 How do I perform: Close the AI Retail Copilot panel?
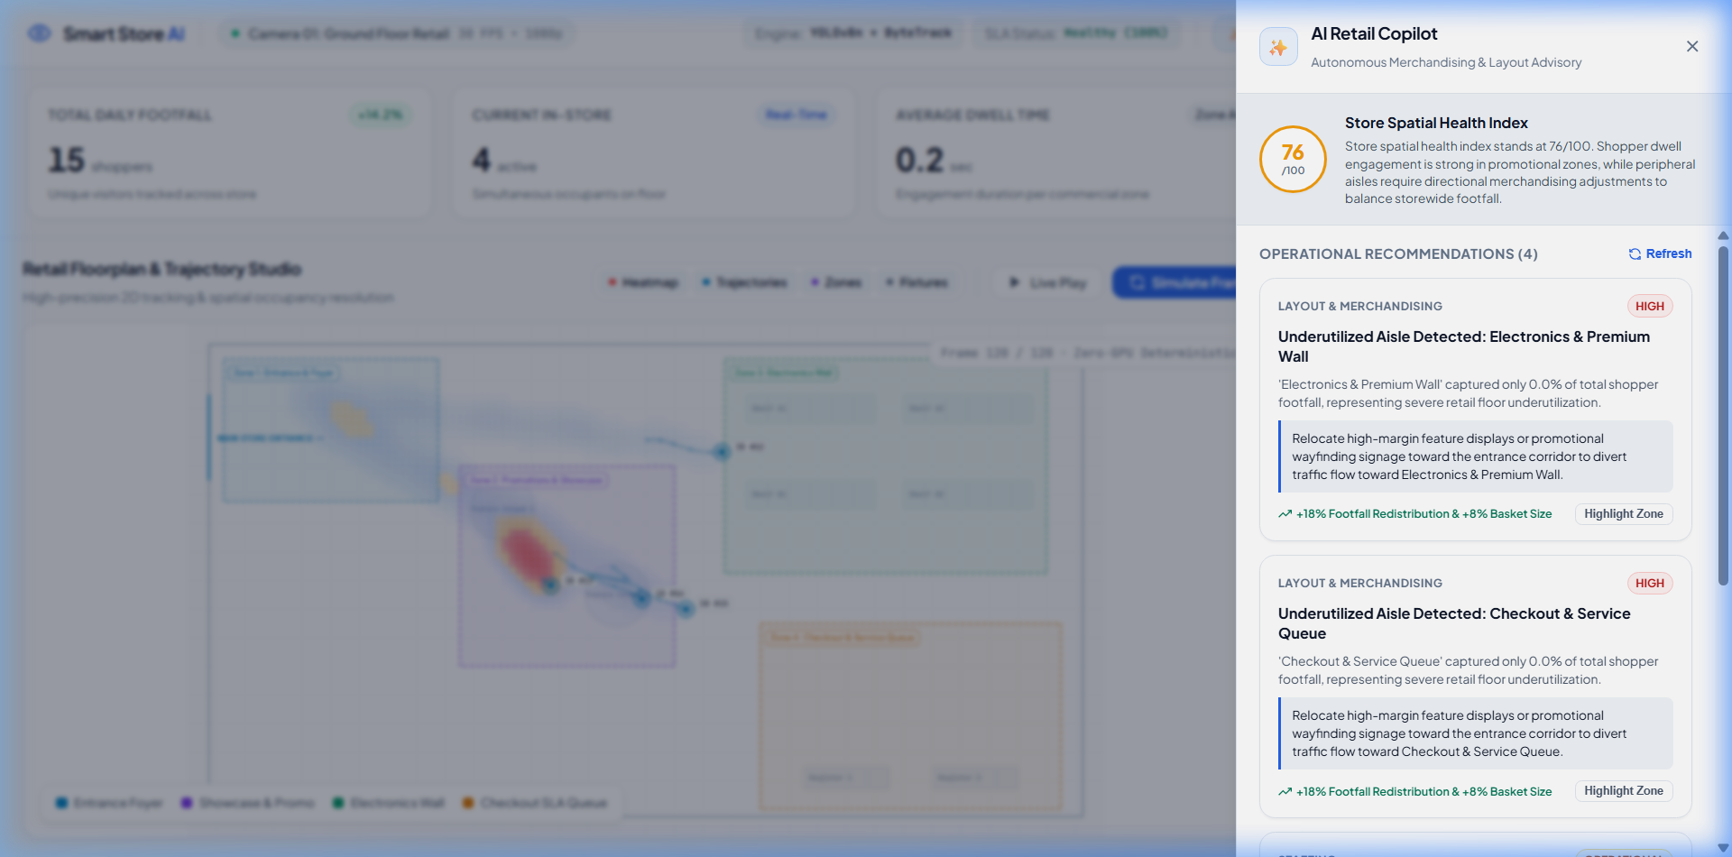point(1692,46)
